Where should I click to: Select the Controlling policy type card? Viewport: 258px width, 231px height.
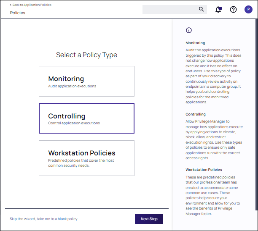coord(86,118)
